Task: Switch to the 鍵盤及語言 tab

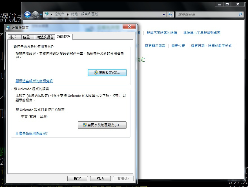Action: 45,37
